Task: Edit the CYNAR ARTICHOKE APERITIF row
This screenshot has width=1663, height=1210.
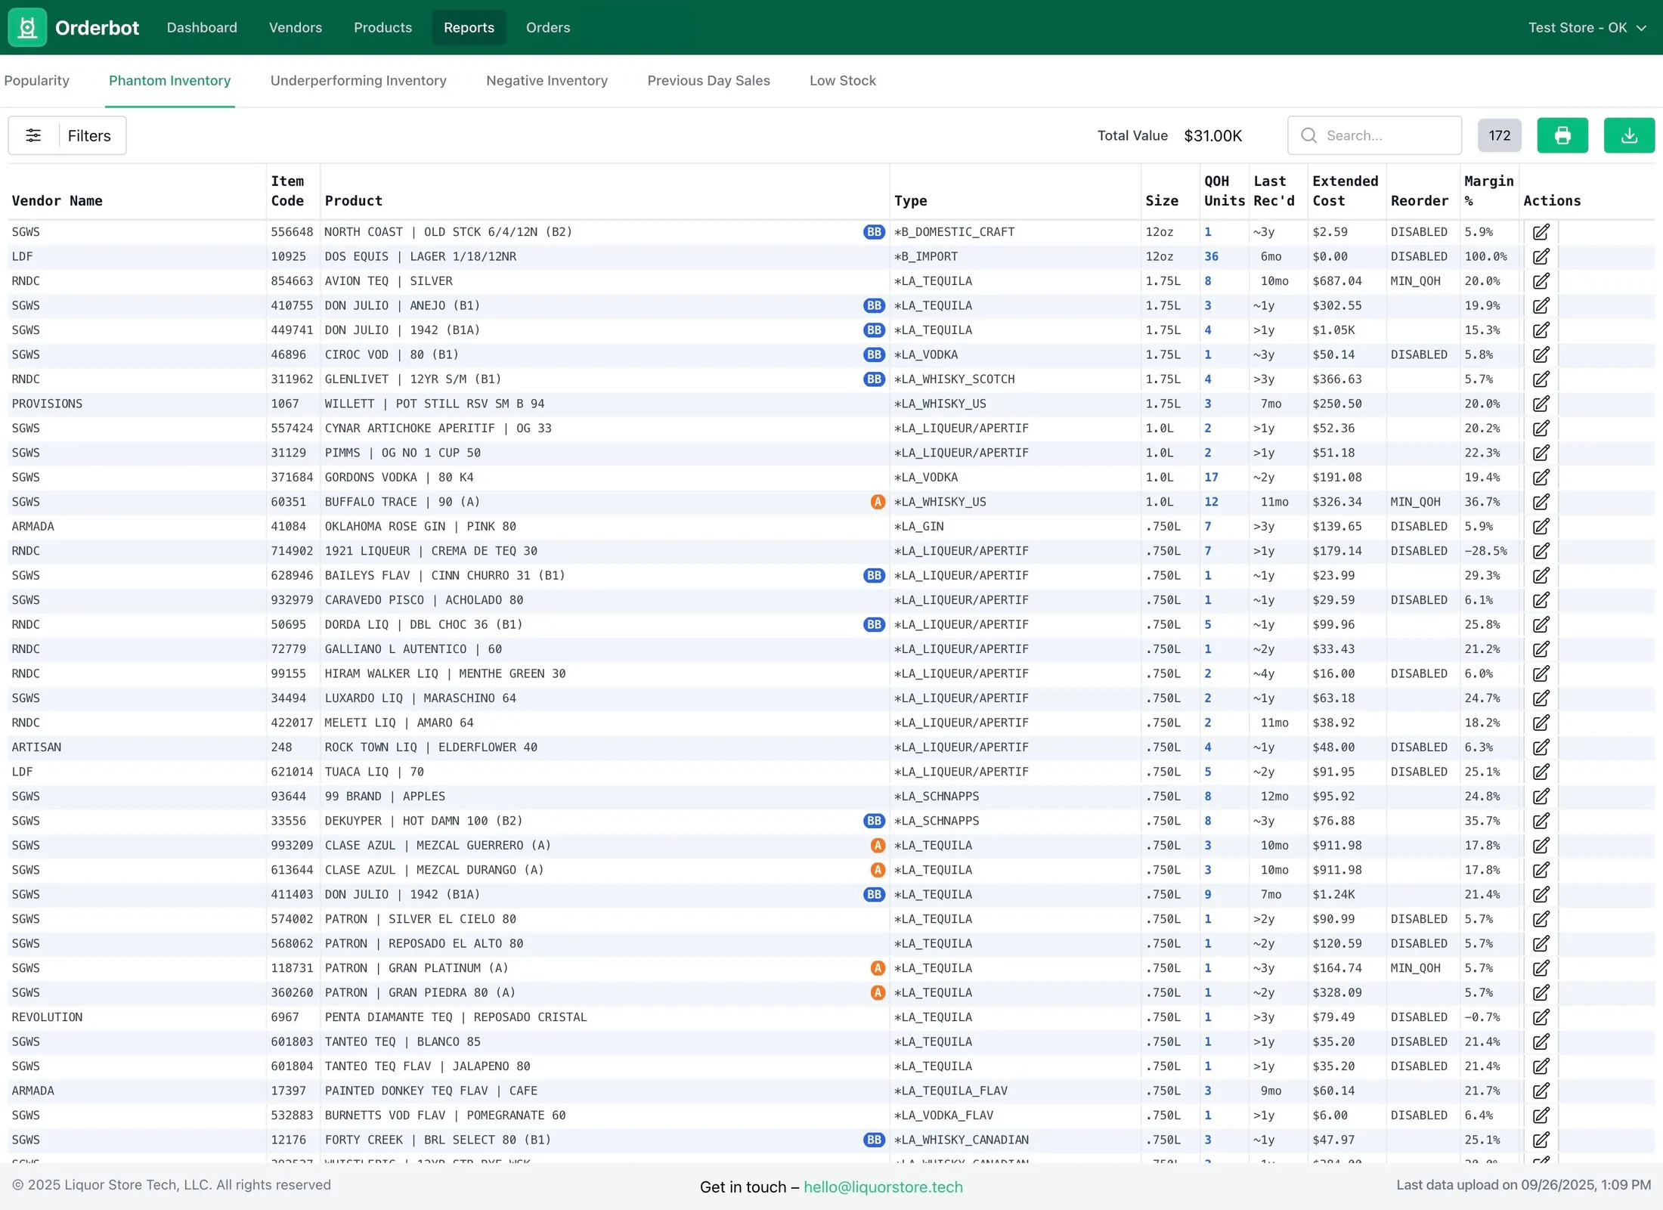Action: click(1541, 429)
